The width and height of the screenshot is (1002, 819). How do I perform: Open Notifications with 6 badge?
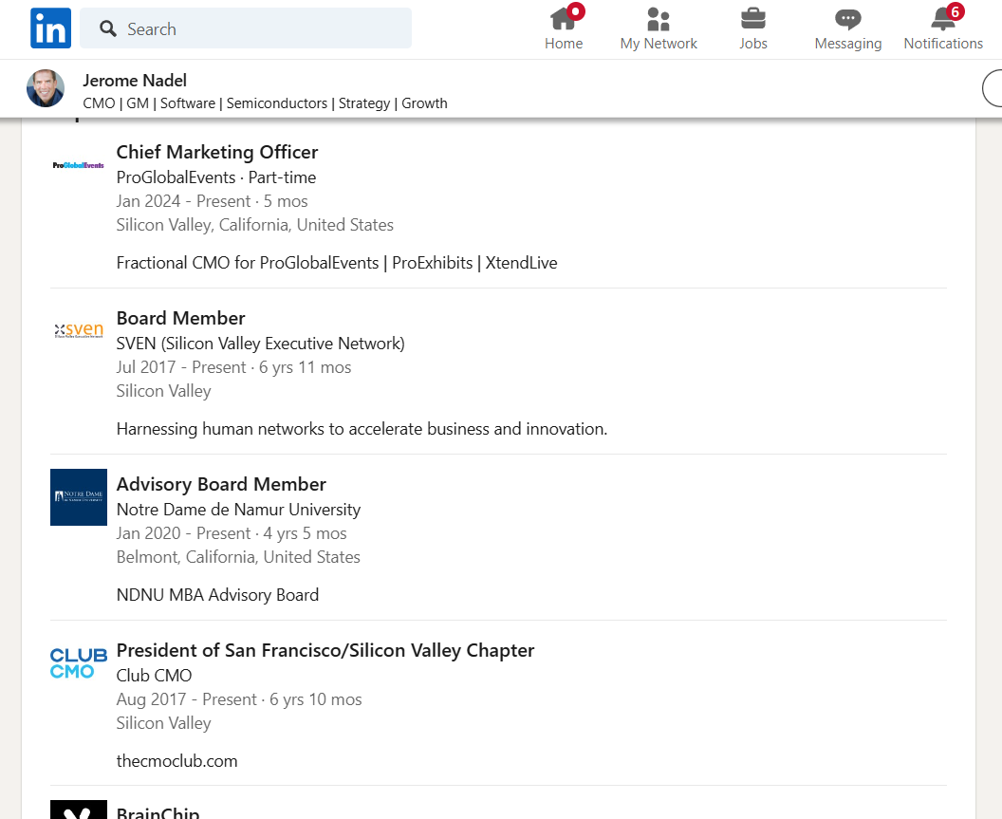(x=942, y=28)
